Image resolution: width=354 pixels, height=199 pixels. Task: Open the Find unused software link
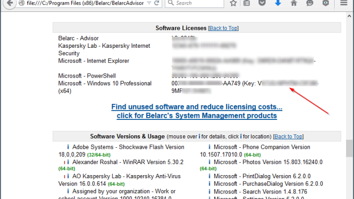click(x=197, y=107)
